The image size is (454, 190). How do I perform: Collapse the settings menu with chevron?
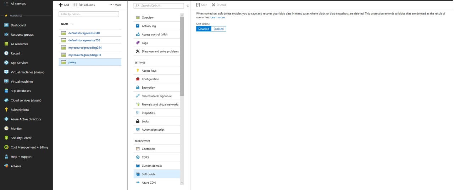pyautogui.click(x=188, y=6)
